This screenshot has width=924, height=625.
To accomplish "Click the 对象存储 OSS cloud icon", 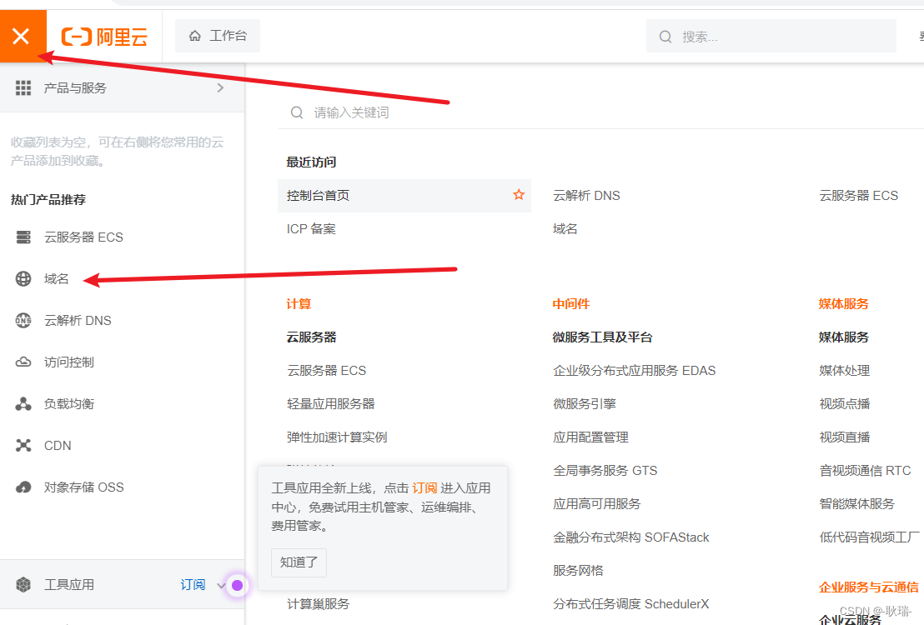I will click(x=23, y=487).
